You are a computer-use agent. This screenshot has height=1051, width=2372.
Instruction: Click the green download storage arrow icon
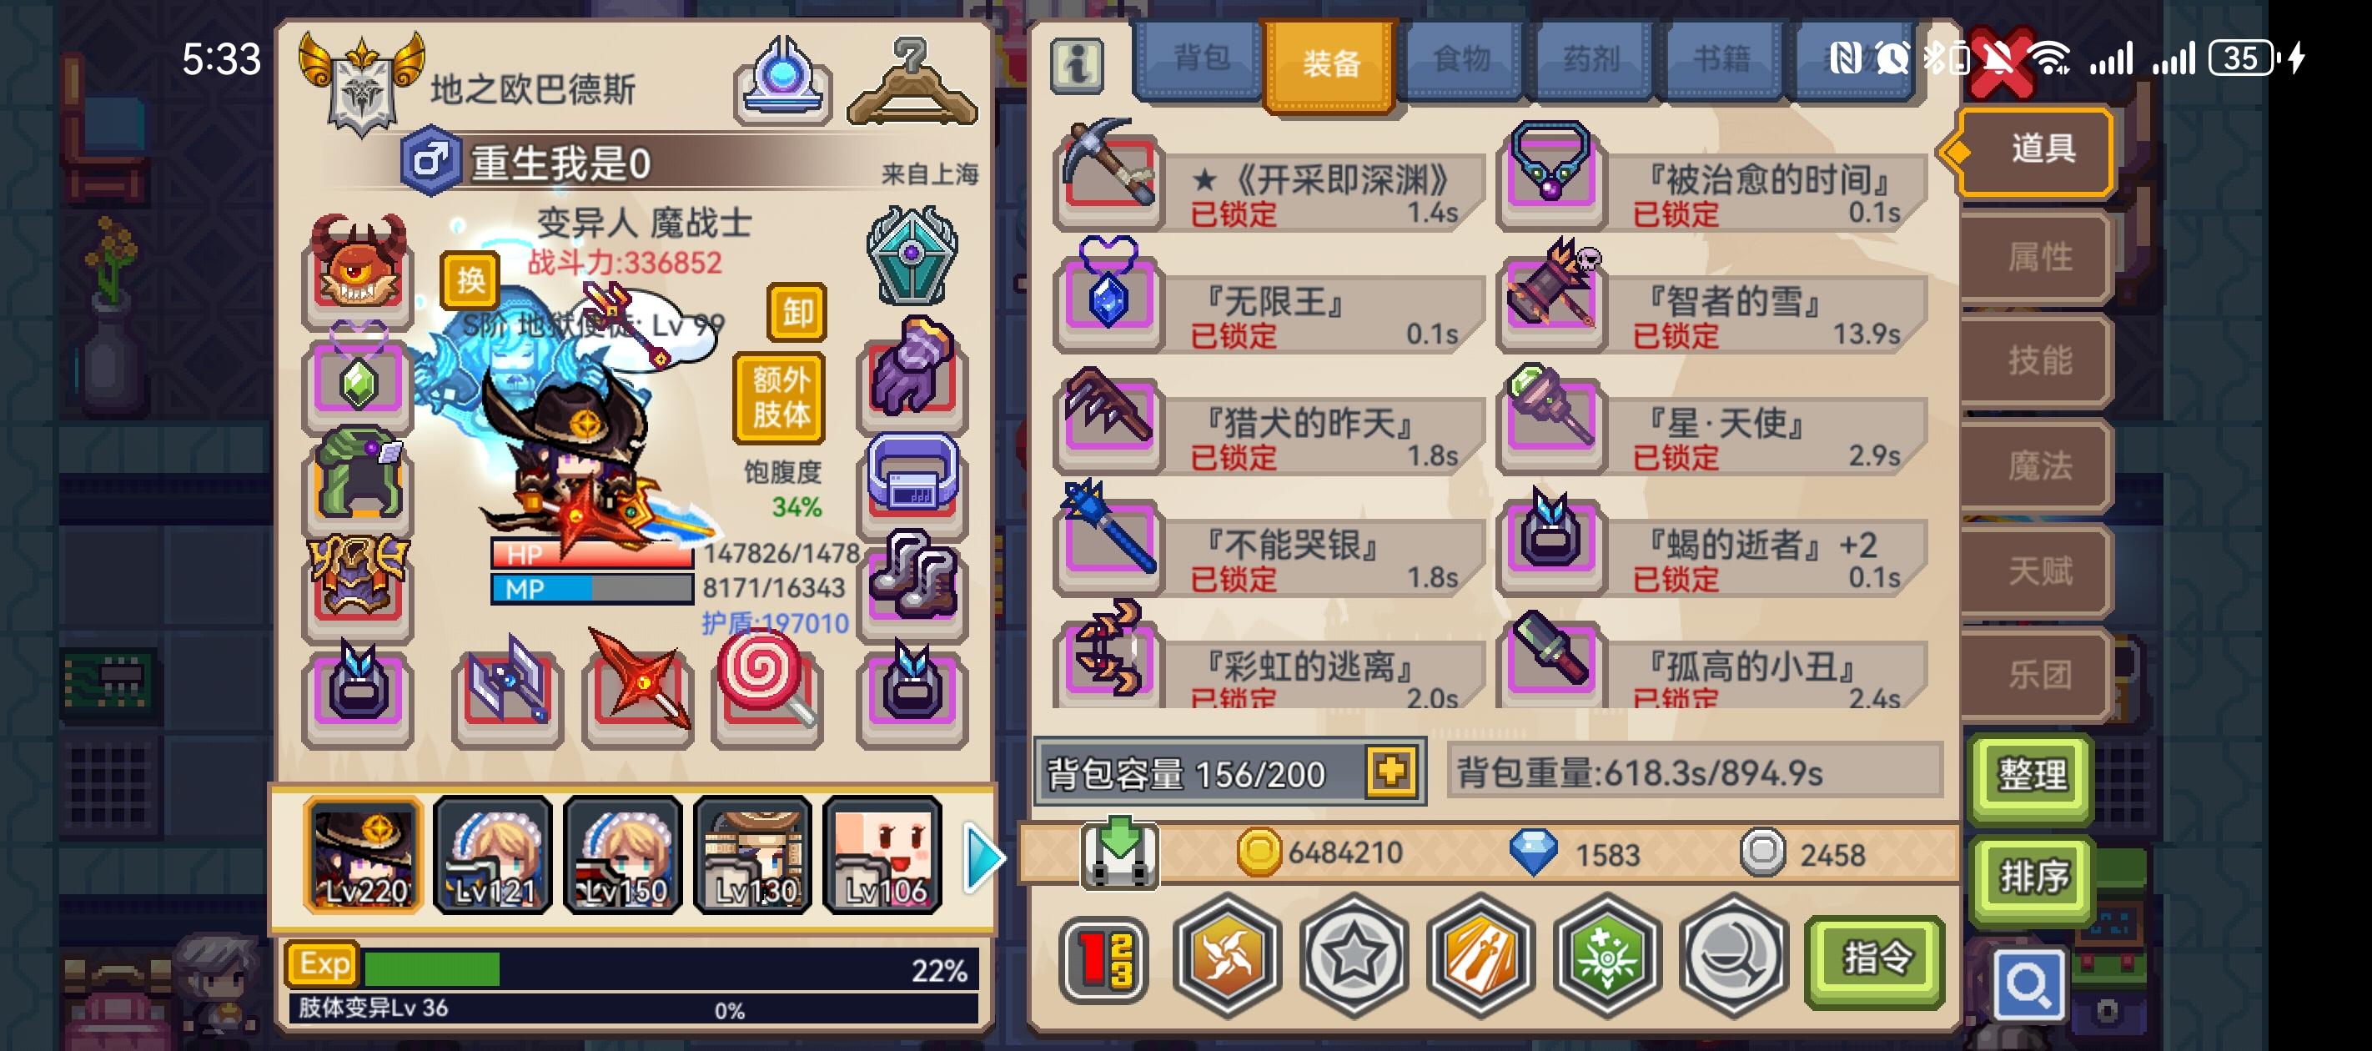tap(1120, 852)
